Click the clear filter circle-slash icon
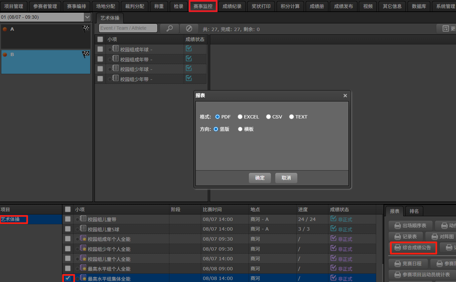 [x=189, y=28]
